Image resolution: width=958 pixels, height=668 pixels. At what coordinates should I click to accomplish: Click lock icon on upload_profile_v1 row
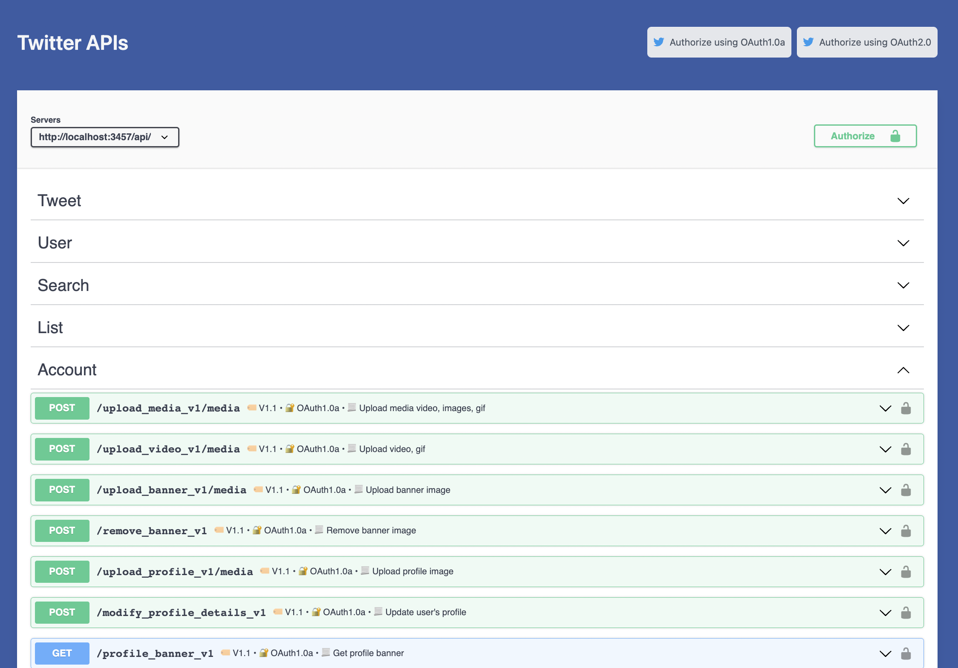coord(906,572)
